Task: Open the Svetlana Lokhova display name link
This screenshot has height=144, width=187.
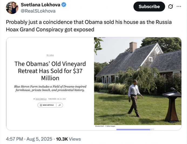Action: click(x=40, y=5)
